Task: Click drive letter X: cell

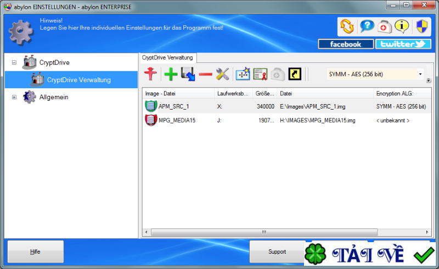Action: [x=220, y=106]
